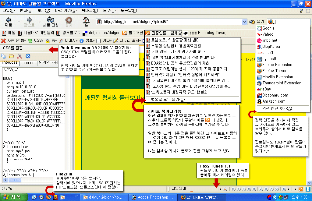The image size is (312, 201).
Task: Open the 테두리 표시 outline menu
Action: coord(127,41)
